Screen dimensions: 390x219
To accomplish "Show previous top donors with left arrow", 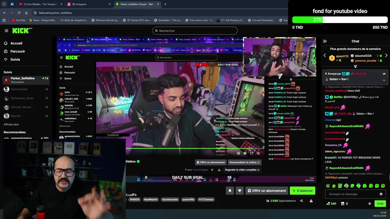I will pyautogui.click(x=324, y=56).
